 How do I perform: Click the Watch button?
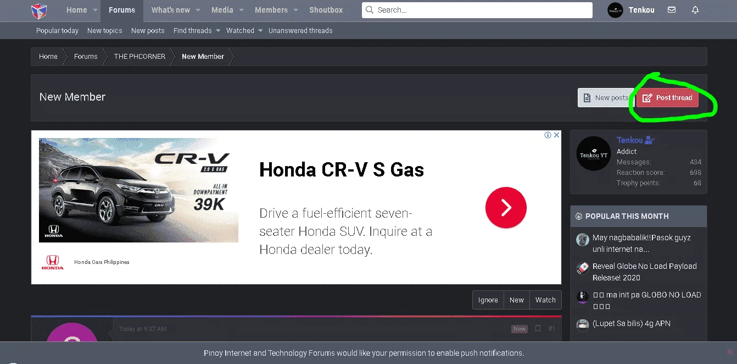click(545, 300)
